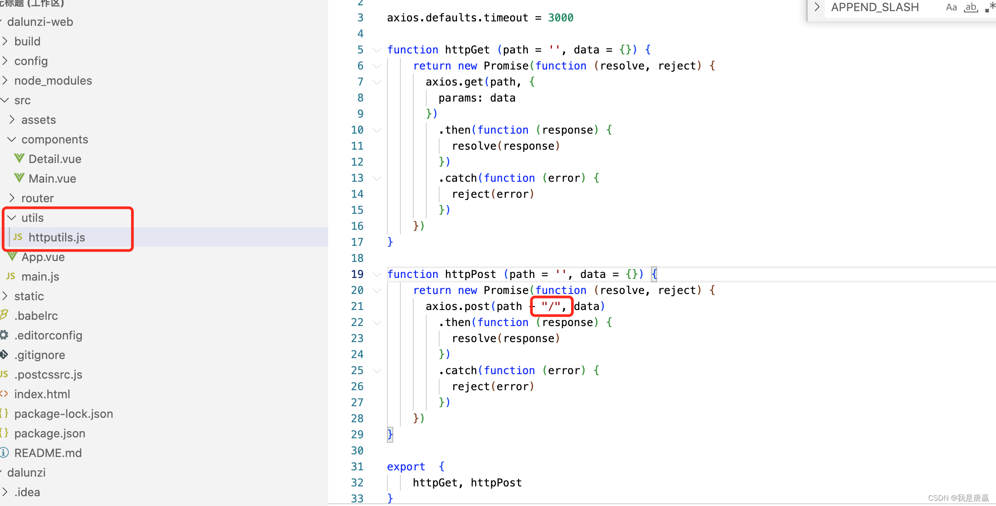
Task: Toggle Match Case in find widget
Action: click(x=951, y=7)
